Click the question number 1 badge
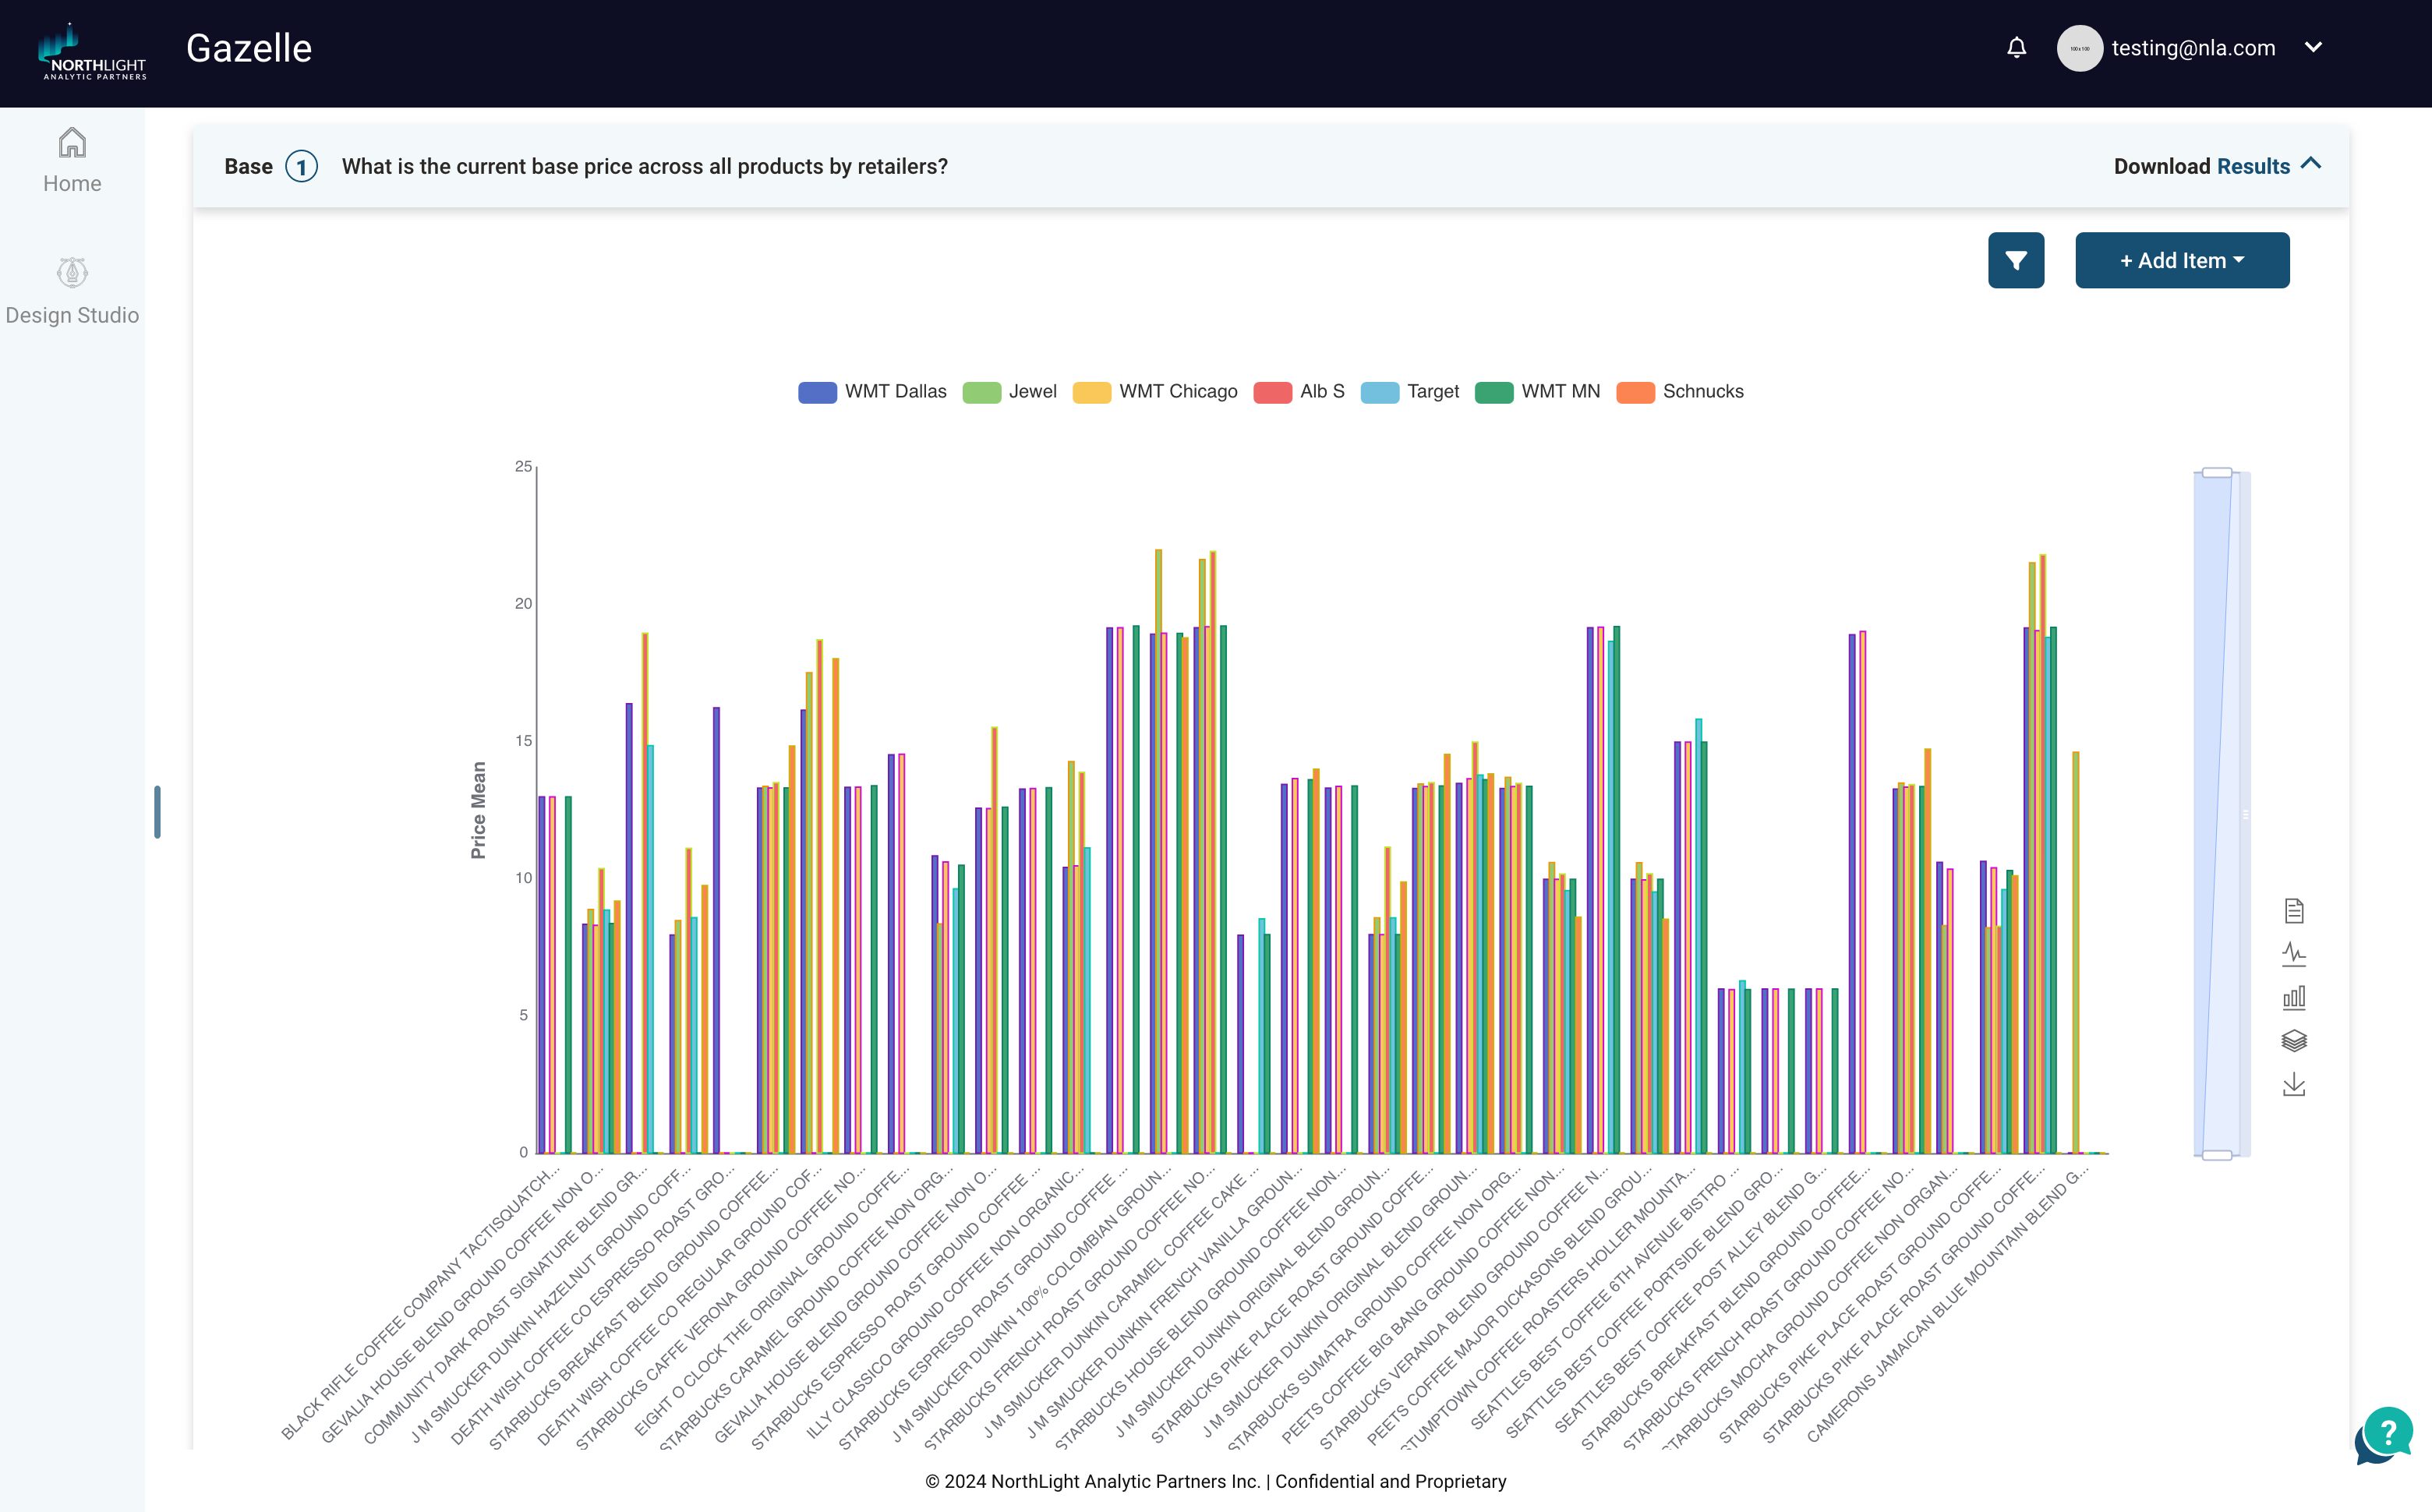Screen dimensions: 2432x1512 301,166
